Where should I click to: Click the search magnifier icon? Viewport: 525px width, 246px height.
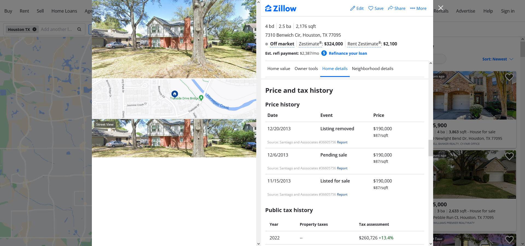79,29
